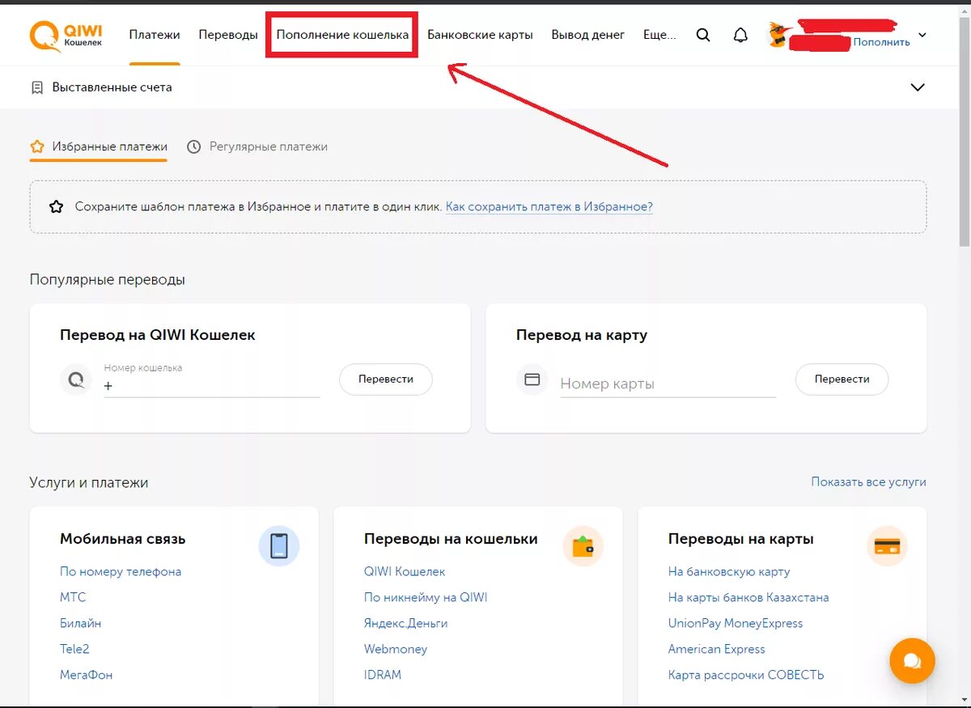
Task: Open Как сохранить платеж в Избранное link
Action: point(549,206)
